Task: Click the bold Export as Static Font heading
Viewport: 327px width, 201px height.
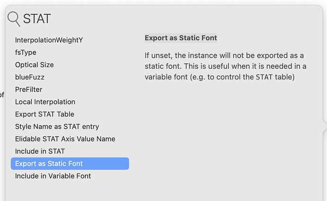Action: coord(181,38)
